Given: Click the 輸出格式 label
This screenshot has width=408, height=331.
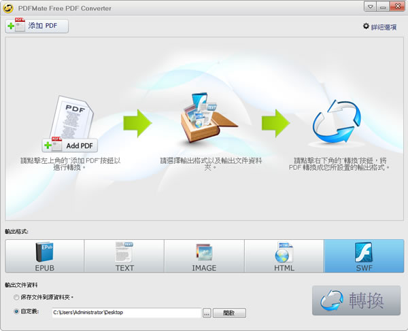Looking at the screenshot, I should pos(16,231).
